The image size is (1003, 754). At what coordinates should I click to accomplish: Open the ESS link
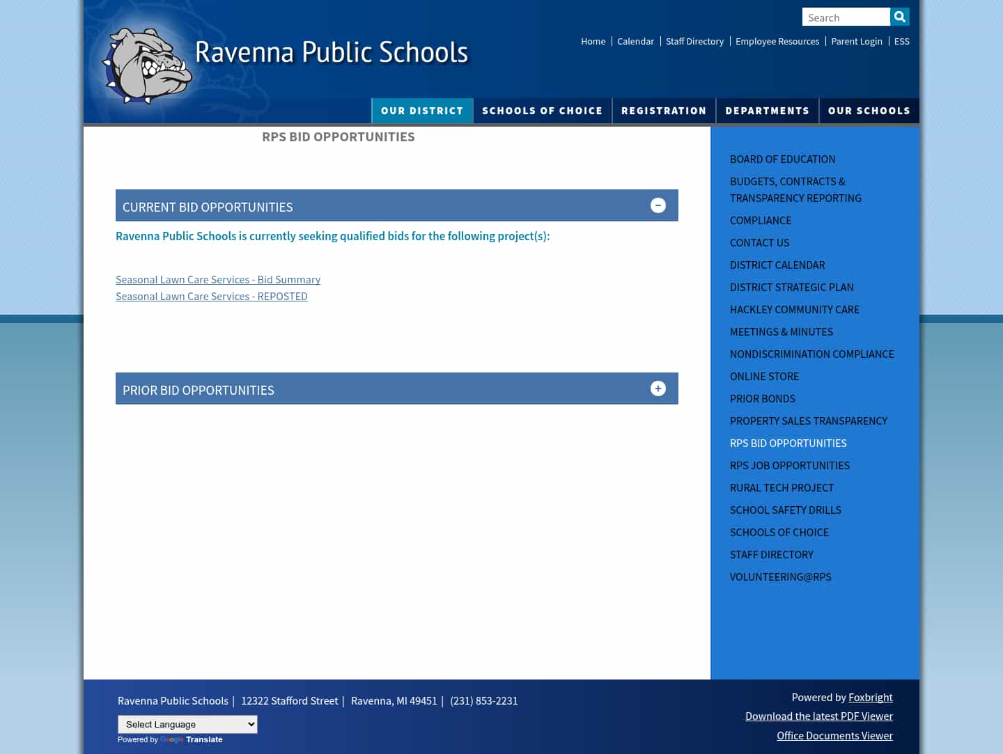(x=901, y=41)
